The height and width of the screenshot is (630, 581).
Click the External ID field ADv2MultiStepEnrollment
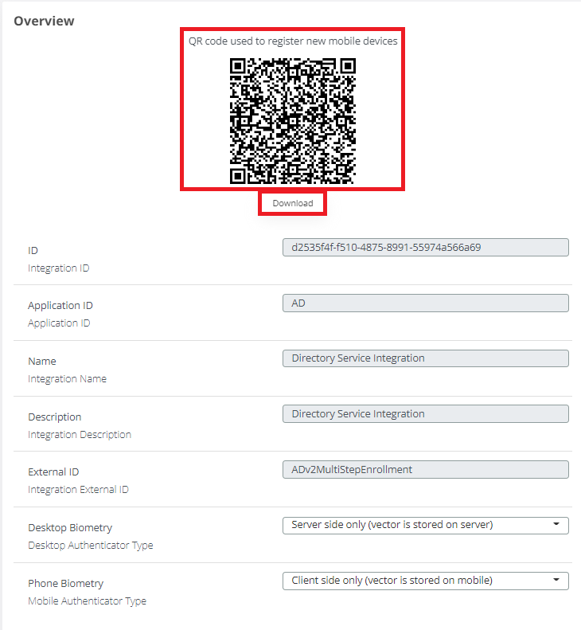click(x=425, y=470)
